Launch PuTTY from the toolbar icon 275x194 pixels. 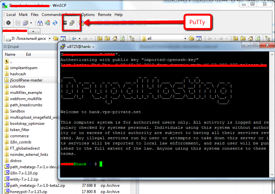tap(72, 23)
